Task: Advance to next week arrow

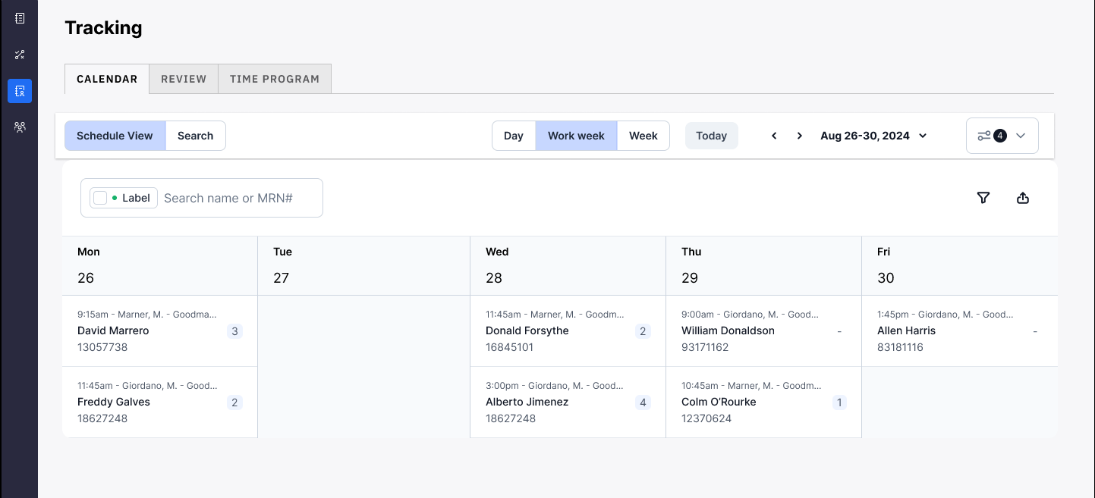Action: (799, 136)
